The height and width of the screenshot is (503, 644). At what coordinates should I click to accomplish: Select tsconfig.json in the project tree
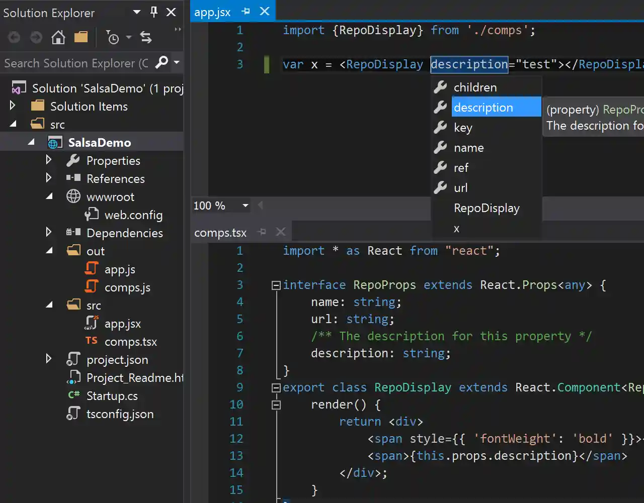pyautogui.click(x=120, y=414)
